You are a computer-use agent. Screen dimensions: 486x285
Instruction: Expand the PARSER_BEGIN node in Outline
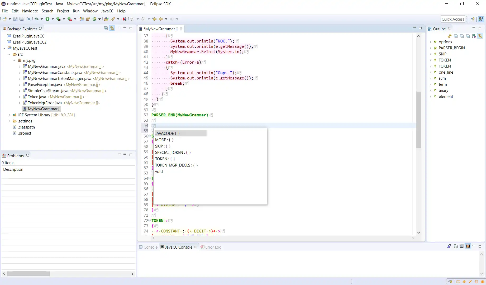[x=430, y=48]
